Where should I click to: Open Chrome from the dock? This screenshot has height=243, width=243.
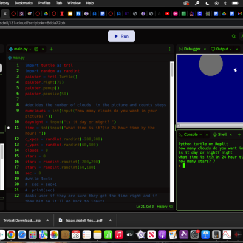[x=11, y=235]
